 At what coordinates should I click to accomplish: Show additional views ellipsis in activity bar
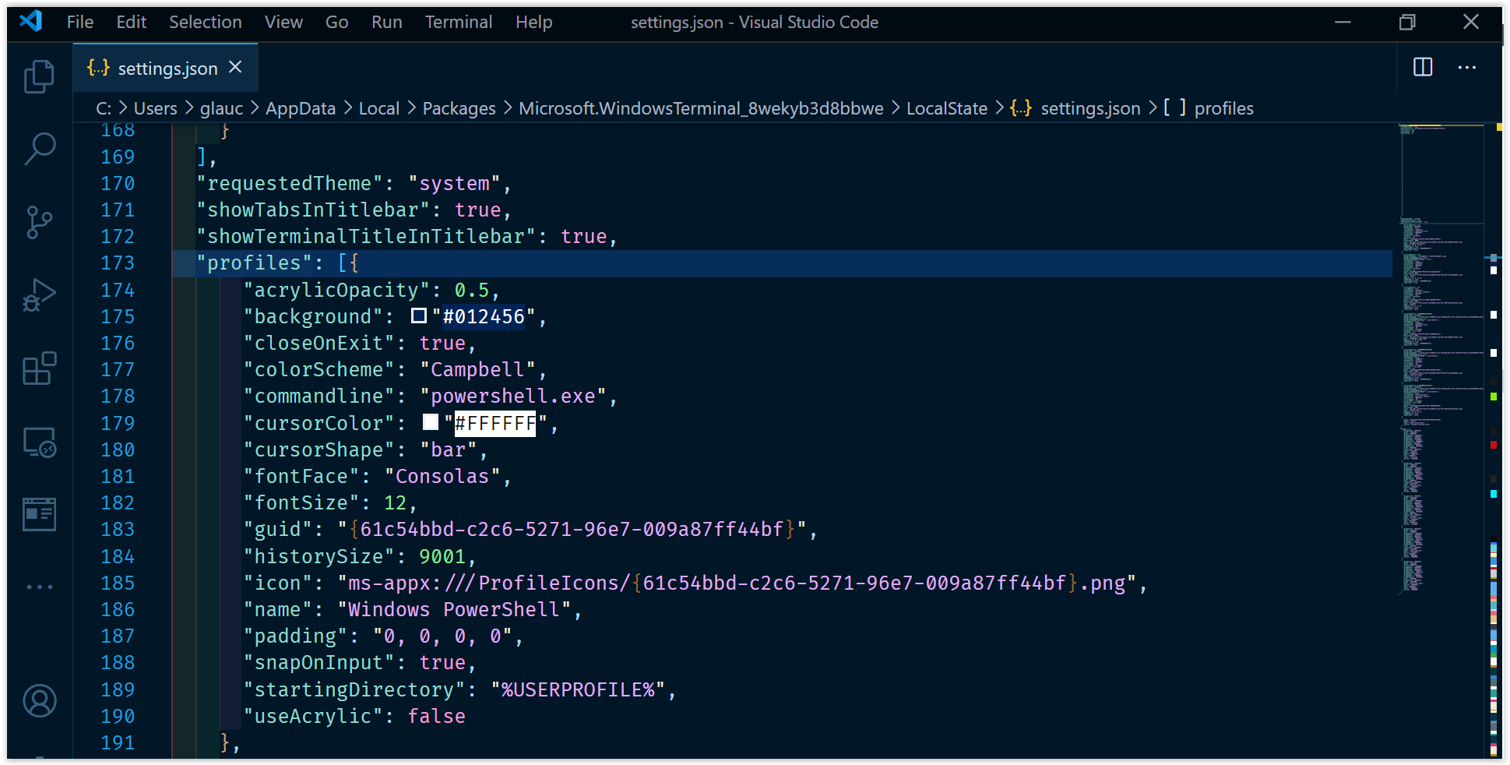39,587
